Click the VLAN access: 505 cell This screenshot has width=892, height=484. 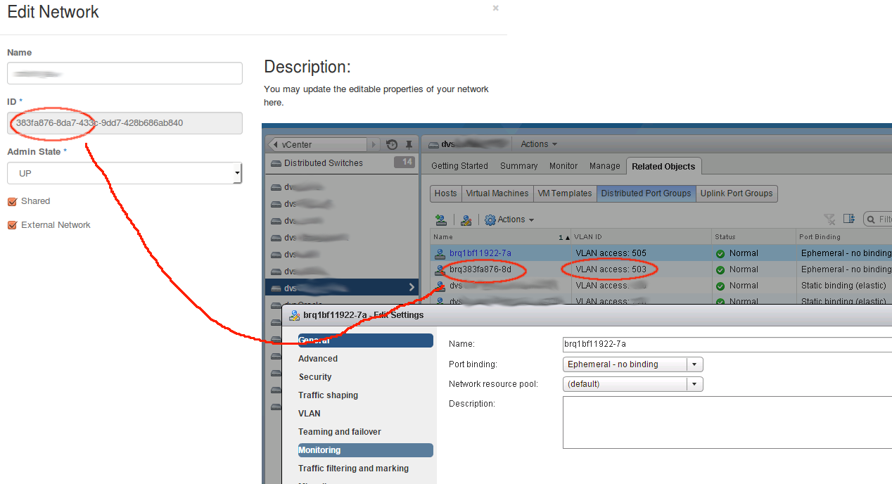click(x=611, y=253)
